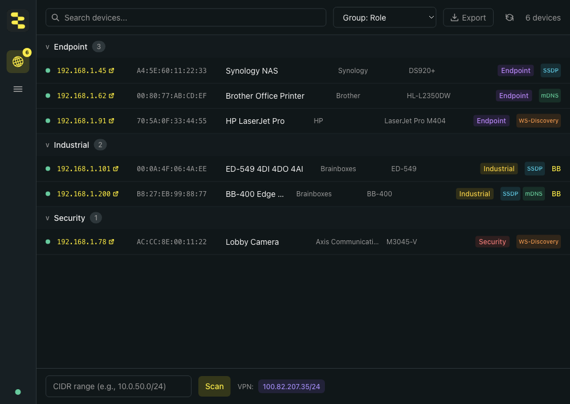Focus the CIDR range input field
The image size is (570, 404).
tap(119, 386)
